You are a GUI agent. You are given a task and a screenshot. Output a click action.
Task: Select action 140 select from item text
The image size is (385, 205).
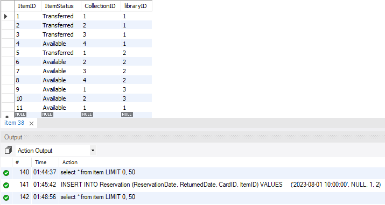[97, 172]
